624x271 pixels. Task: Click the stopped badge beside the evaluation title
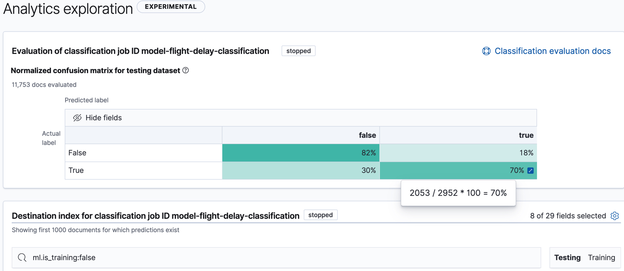point(298,51)
